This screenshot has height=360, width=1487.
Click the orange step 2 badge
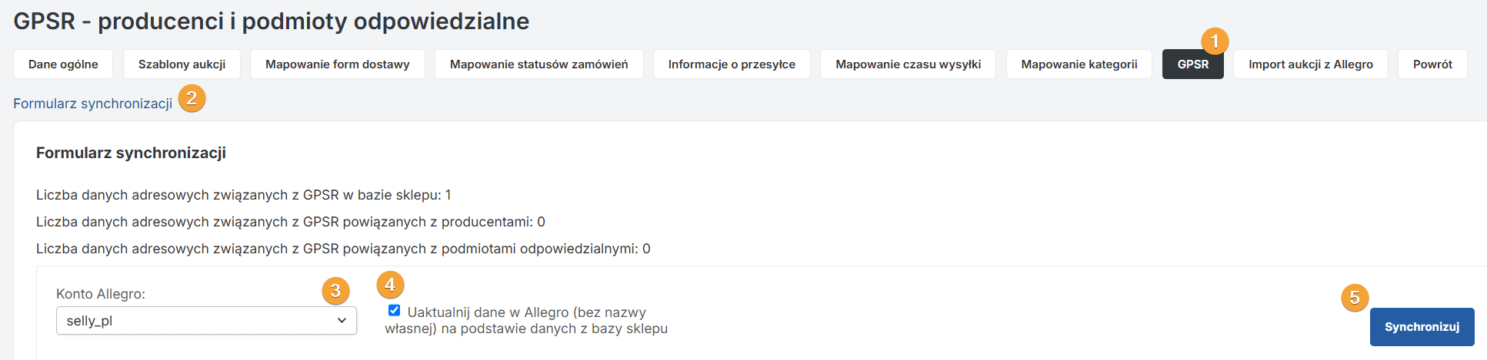192,98
